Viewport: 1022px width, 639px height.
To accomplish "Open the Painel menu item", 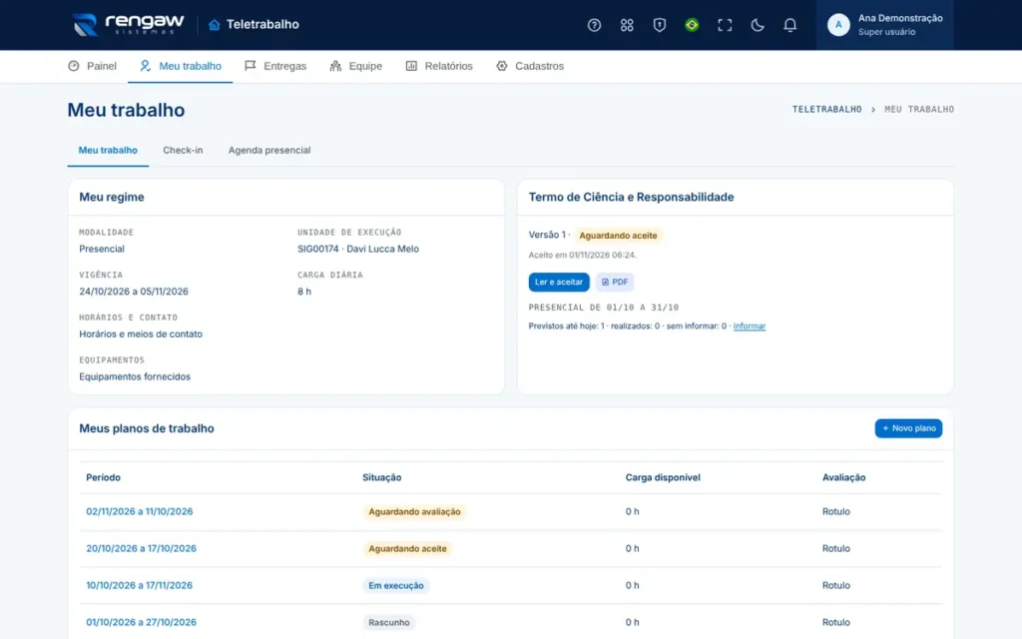I will pos(92,66).
